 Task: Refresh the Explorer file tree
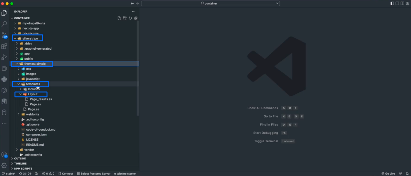[130, 18]
